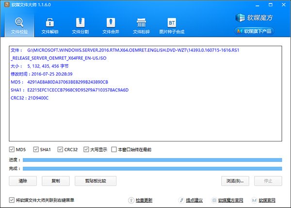Click the SHA1 hash value E2215EFC1CE...
The height and width of the screenshot is (208, 291).
78,90
